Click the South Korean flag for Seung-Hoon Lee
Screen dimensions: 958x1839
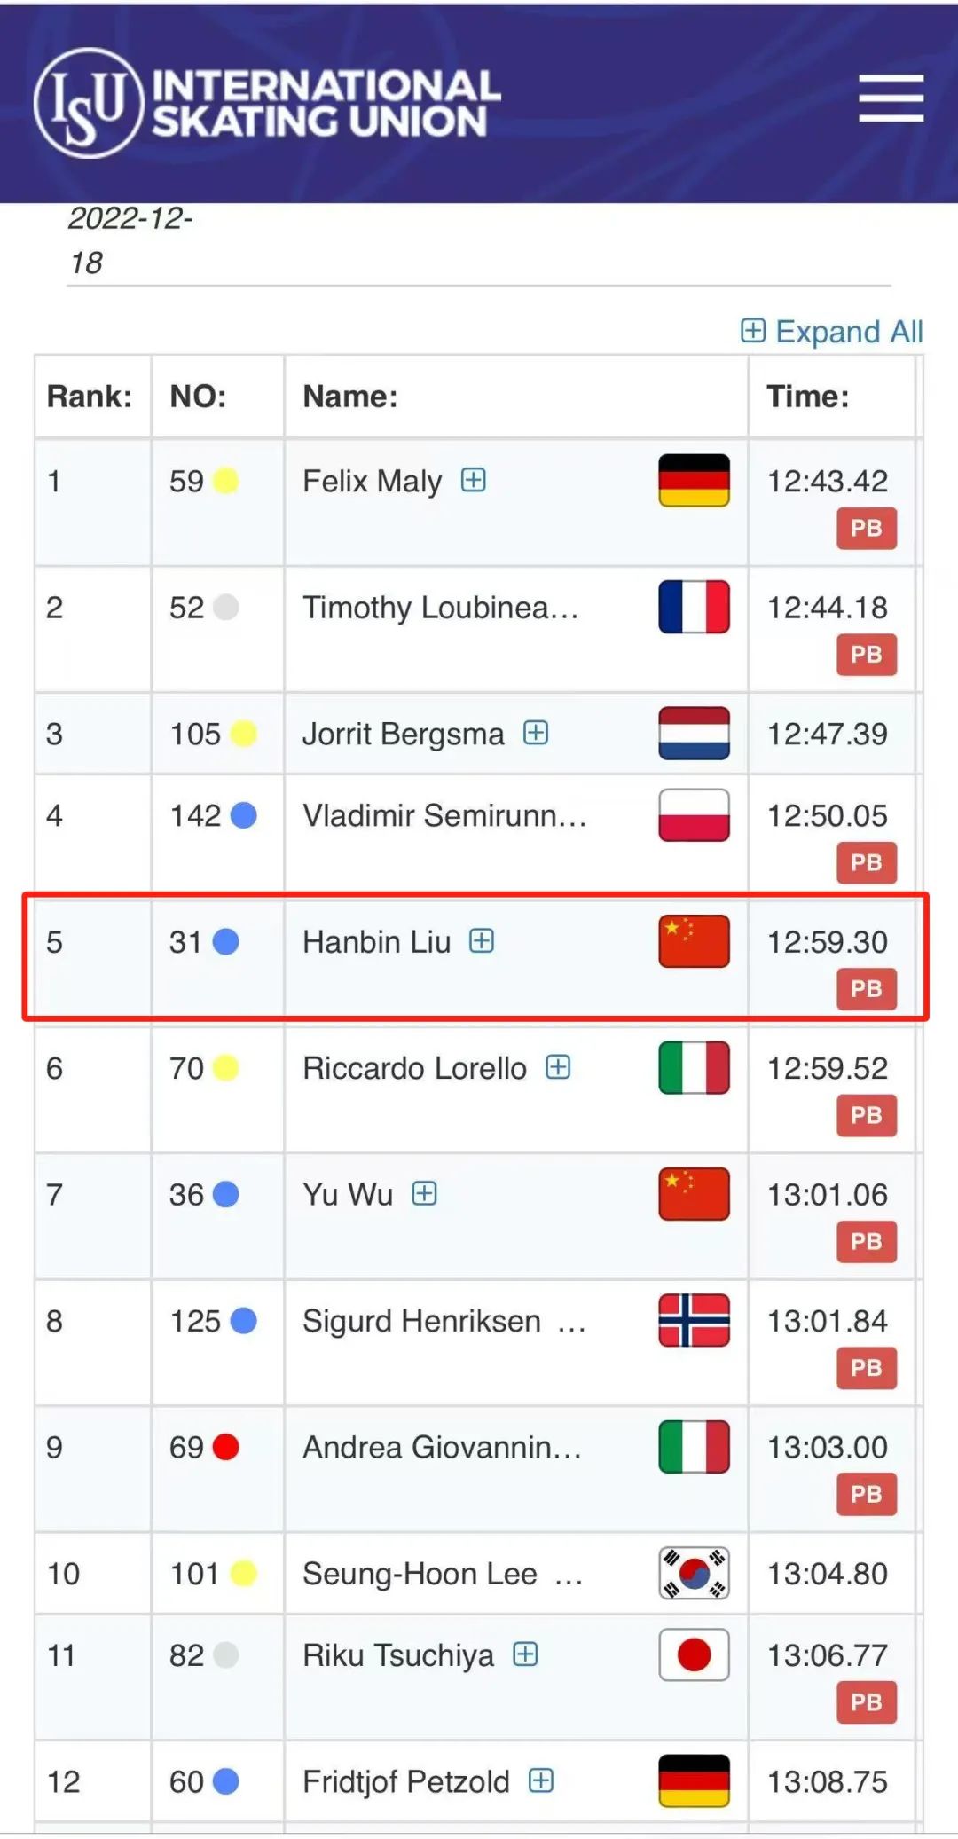pos(694,1573)
